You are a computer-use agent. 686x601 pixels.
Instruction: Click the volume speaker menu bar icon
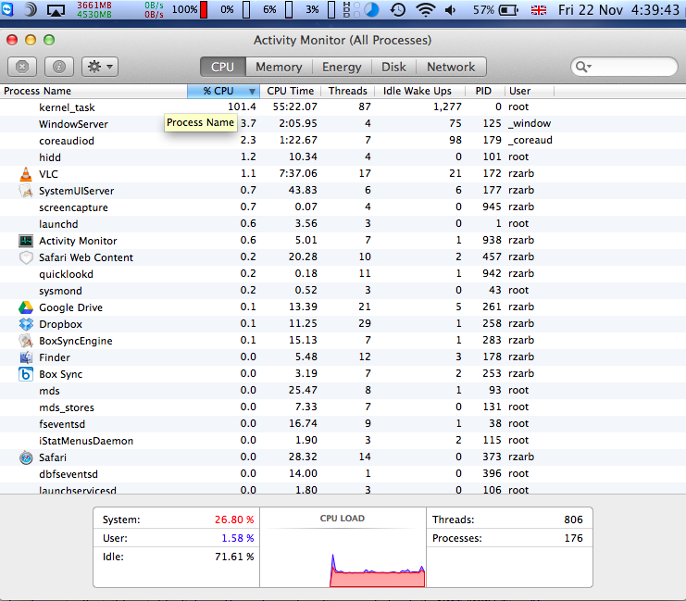pos(450,9)
